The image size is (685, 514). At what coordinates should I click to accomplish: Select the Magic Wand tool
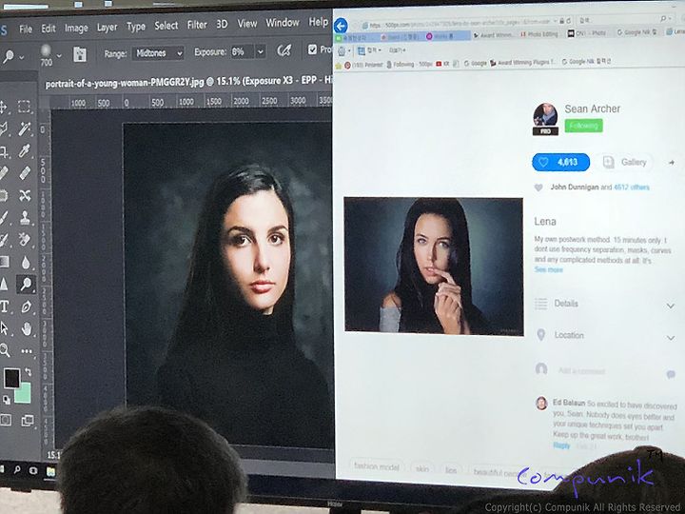coord(25,128)
